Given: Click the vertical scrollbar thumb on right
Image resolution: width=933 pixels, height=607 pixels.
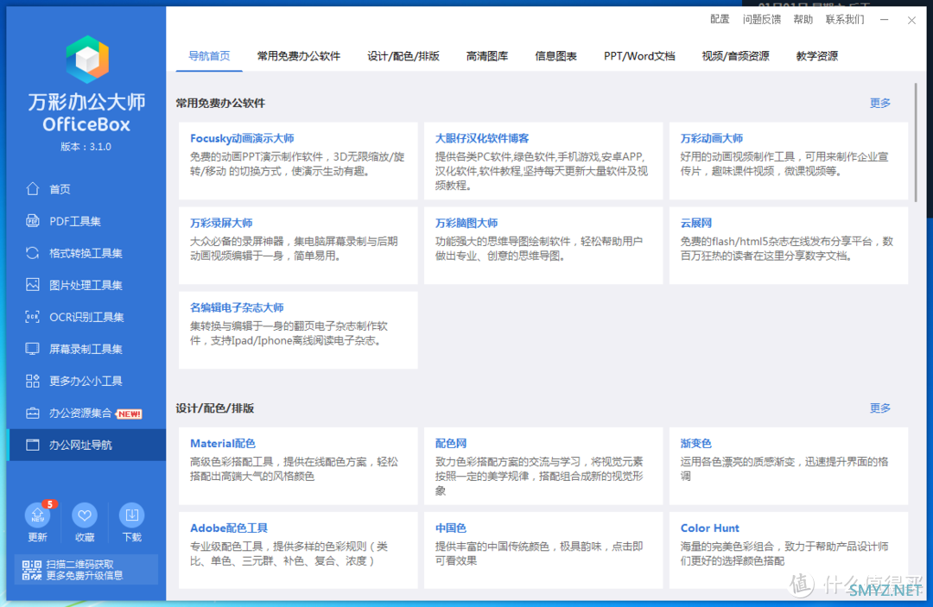Looking at the screenshot, I should (x=916, y=142).
